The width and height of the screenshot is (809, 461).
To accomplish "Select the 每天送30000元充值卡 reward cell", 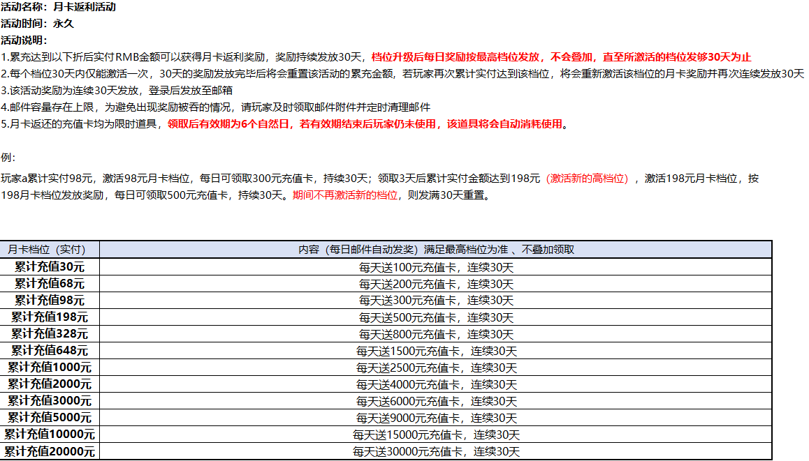I will 436,452.
